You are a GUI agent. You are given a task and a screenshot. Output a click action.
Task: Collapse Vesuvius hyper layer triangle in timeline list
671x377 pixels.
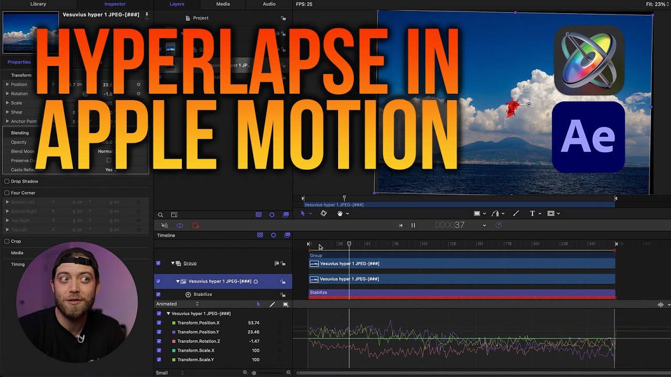pyautogui.click(x=178, y=281)
